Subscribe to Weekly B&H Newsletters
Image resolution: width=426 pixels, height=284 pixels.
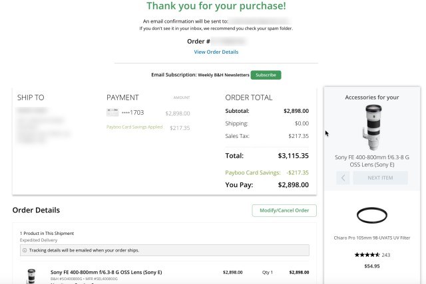click(x=266, y=75)
